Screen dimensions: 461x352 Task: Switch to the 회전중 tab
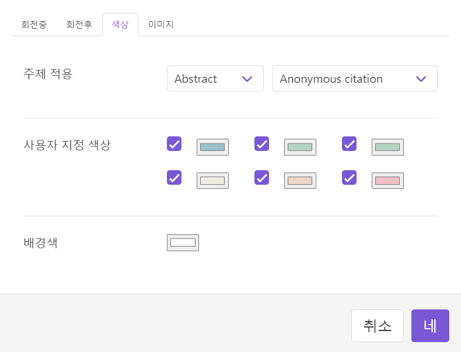pyautogui.click(x=34, y=24)
